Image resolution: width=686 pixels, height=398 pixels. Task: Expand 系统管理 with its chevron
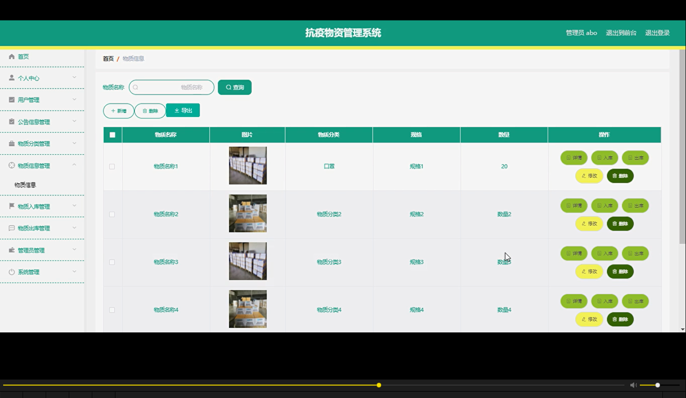point(74,271)
